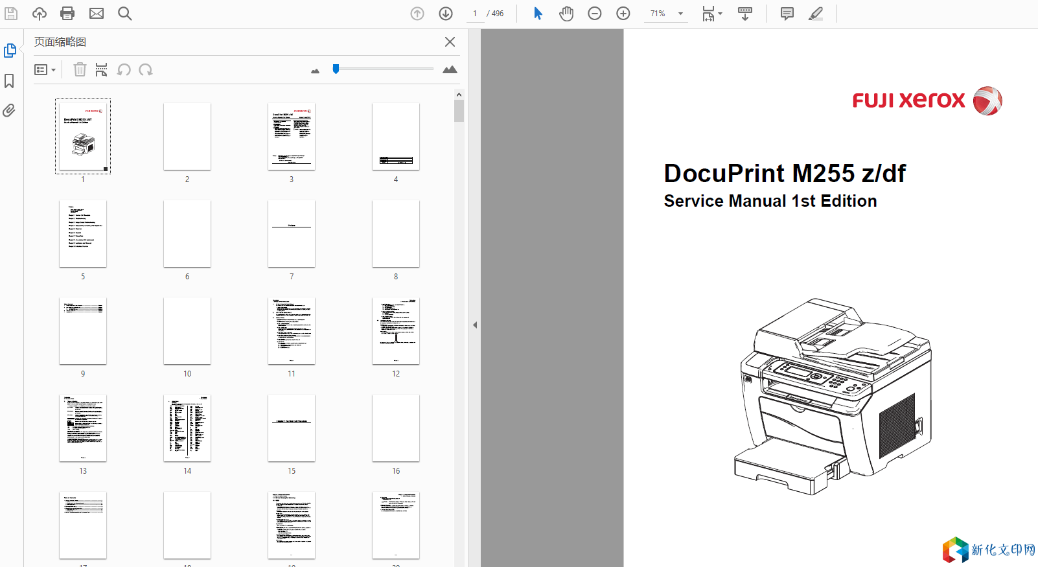The image size is (1038, 567).
Task: Select the hand pan tool
Action: coord(566,14)
